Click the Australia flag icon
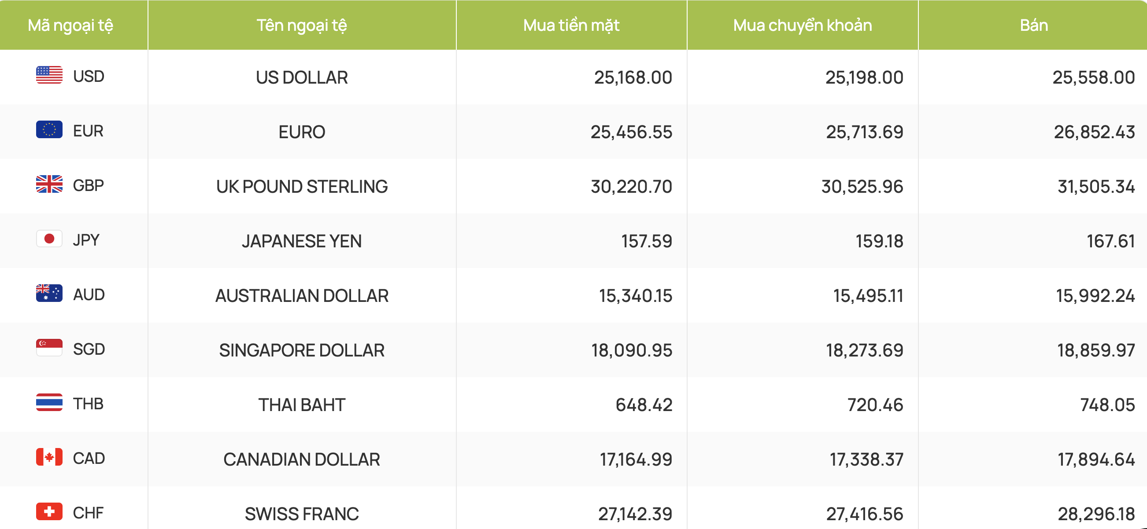Screen dimensions: 1147x529 49,293
